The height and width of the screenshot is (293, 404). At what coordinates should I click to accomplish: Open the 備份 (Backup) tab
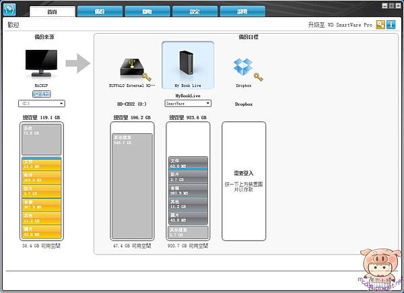click(x=100, y=11)
